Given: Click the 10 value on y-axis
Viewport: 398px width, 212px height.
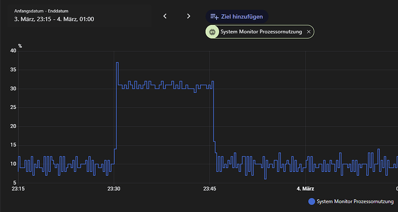Looking at the screenshot, I should (x=14, y=164).
